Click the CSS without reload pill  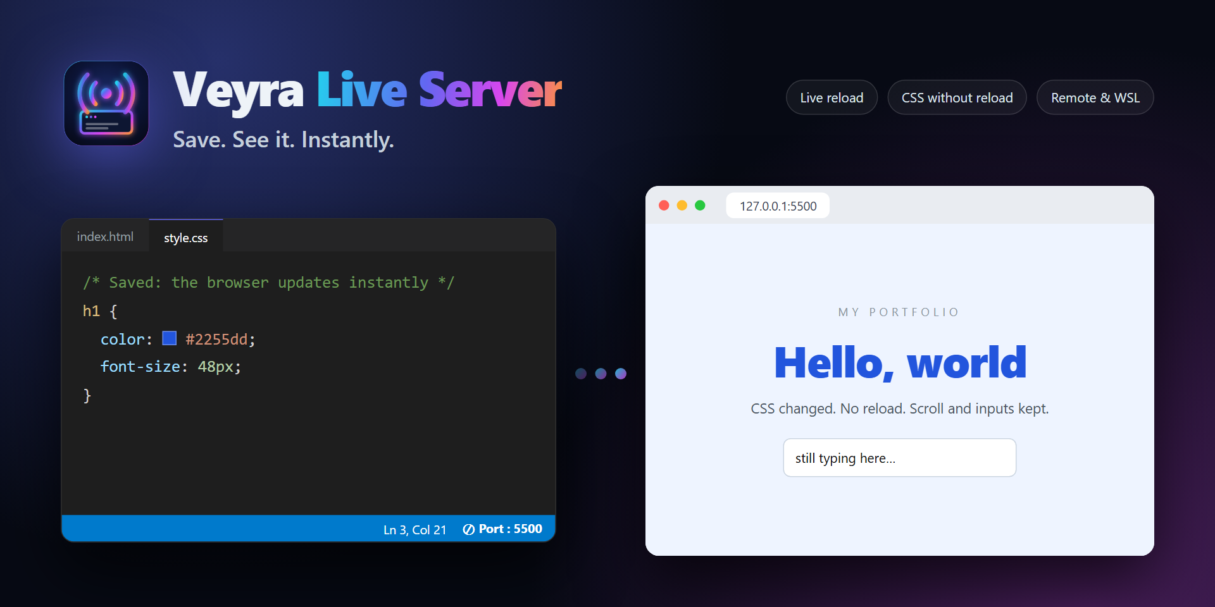click(x=957, y=97)
